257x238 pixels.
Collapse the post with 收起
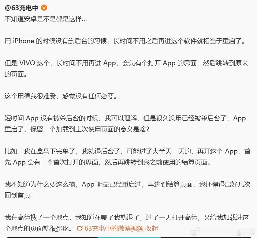[152, 229]
